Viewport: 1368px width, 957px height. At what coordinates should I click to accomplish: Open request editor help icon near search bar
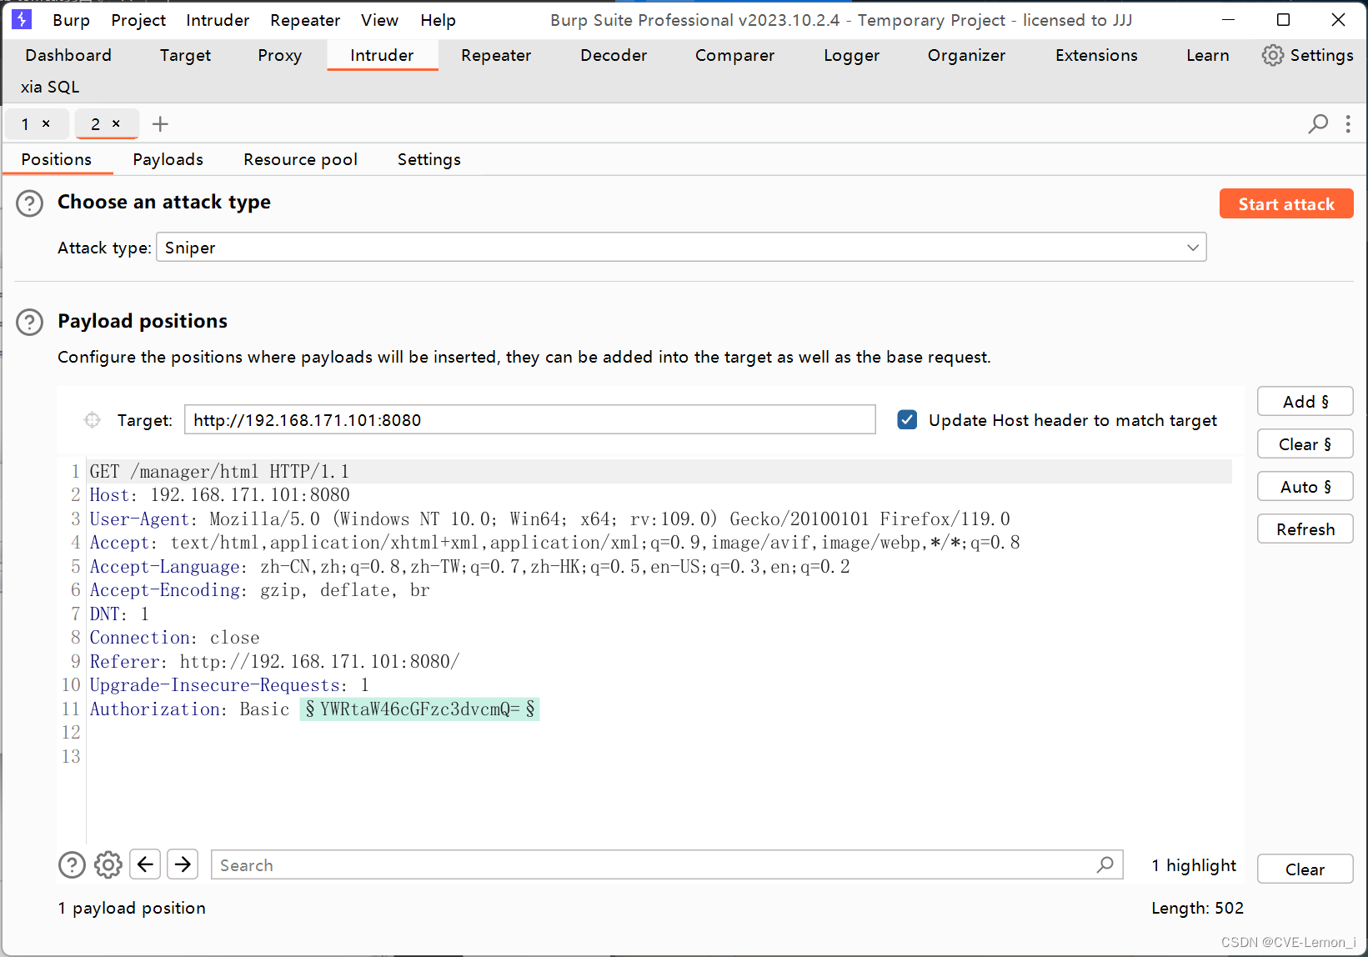coord(73,865)
